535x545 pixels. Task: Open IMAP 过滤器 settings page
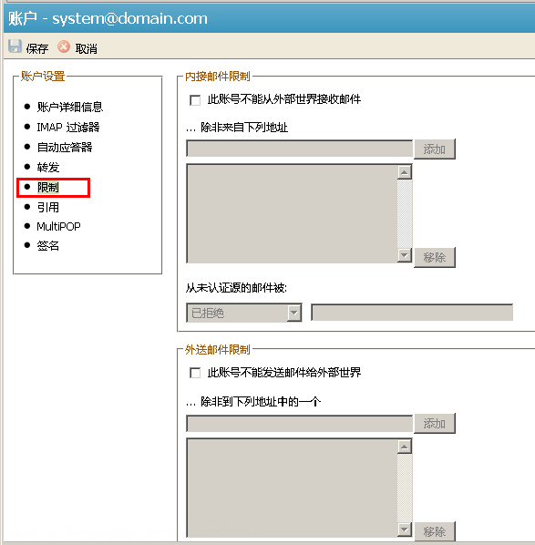(x=68, y=128)
